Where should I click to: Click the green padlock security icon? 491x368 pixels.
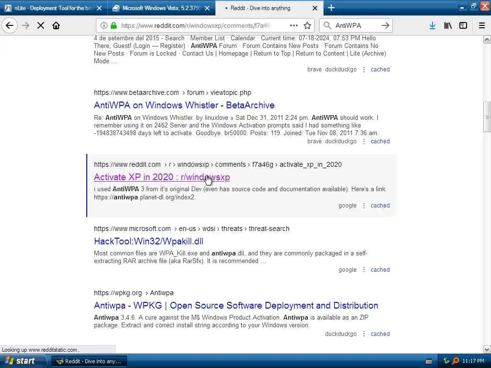click(x=114, y=25)
